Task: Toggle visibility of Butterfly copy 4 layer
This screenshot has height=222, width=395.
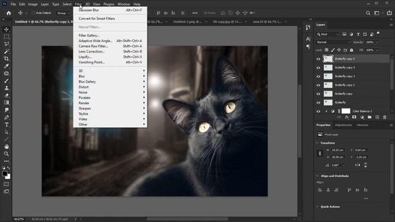Action: 318,68
